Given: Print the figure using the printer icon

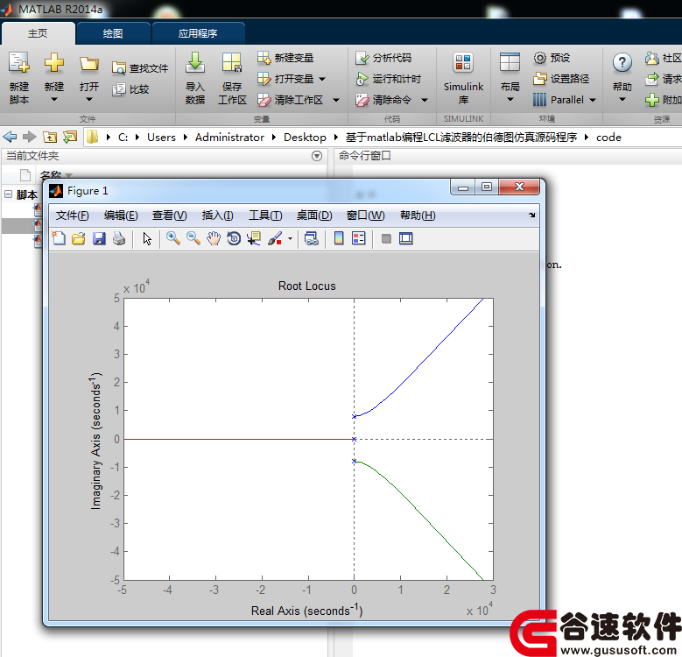Looking at the screenshot, I should tap(119, 238).
